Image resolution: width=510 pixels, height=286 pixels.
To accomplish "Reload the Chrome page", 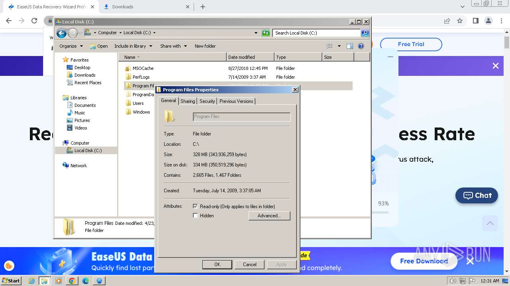I will tap(34, 21).
